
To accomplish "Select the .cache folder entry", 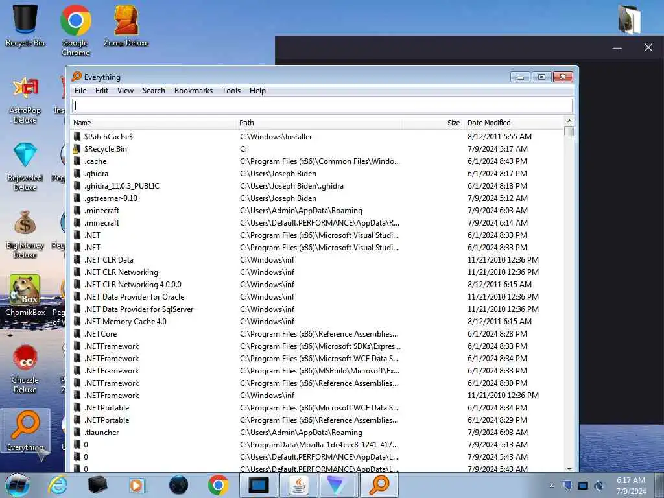I will (317, 161).
